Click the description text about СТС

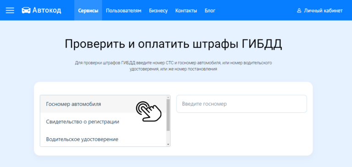click(173, 66)
